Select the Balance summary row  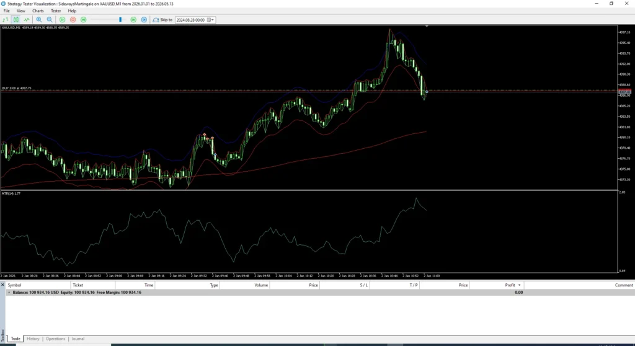click(320, 292)
